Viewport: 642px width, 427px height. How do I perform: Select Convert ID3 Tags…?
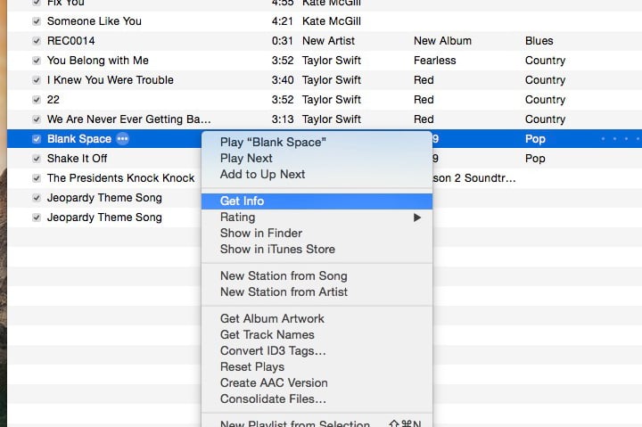point(317,351)
